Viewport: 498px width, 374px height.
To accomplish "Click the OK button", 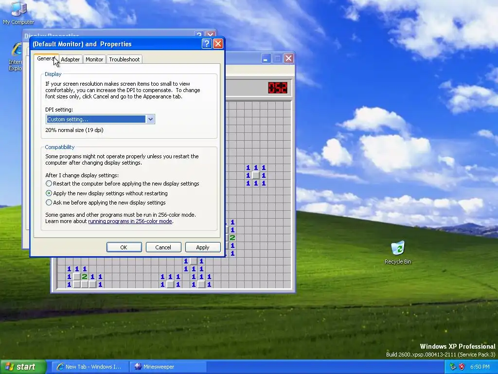I will [124, 247].
